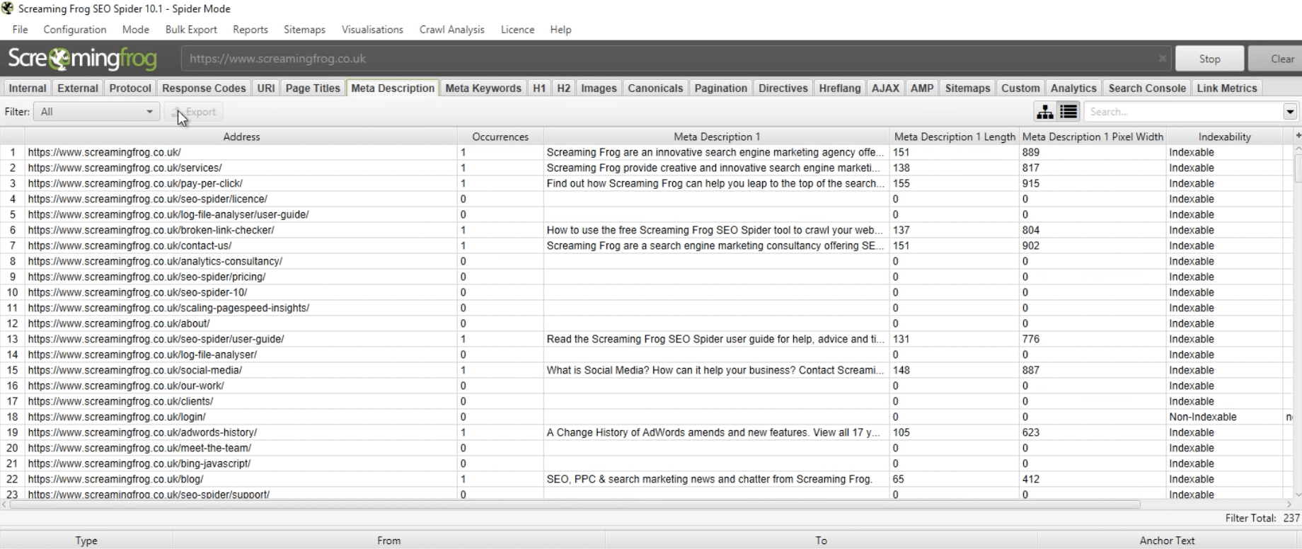This screenshot has width=1302, height=549.
Task: Switch to the URI tab
Action: (266, 88)
